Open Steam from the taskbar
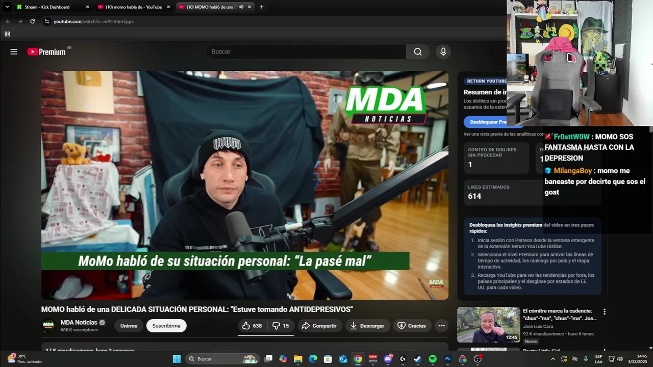The height and width of the screenshot is (367, 653). point(417,359)
